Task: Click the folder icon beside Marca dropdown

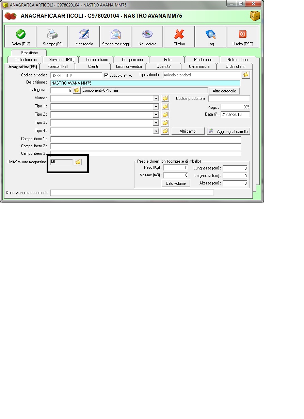Action: [165, 98]
